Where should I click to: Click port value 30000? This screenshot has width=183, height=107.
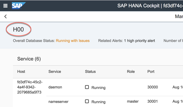tap(153, 87)
